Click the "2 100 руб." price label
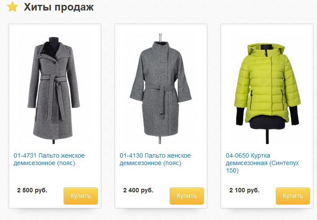The height and width of the screenshot is (220, 317). [244, 190]
